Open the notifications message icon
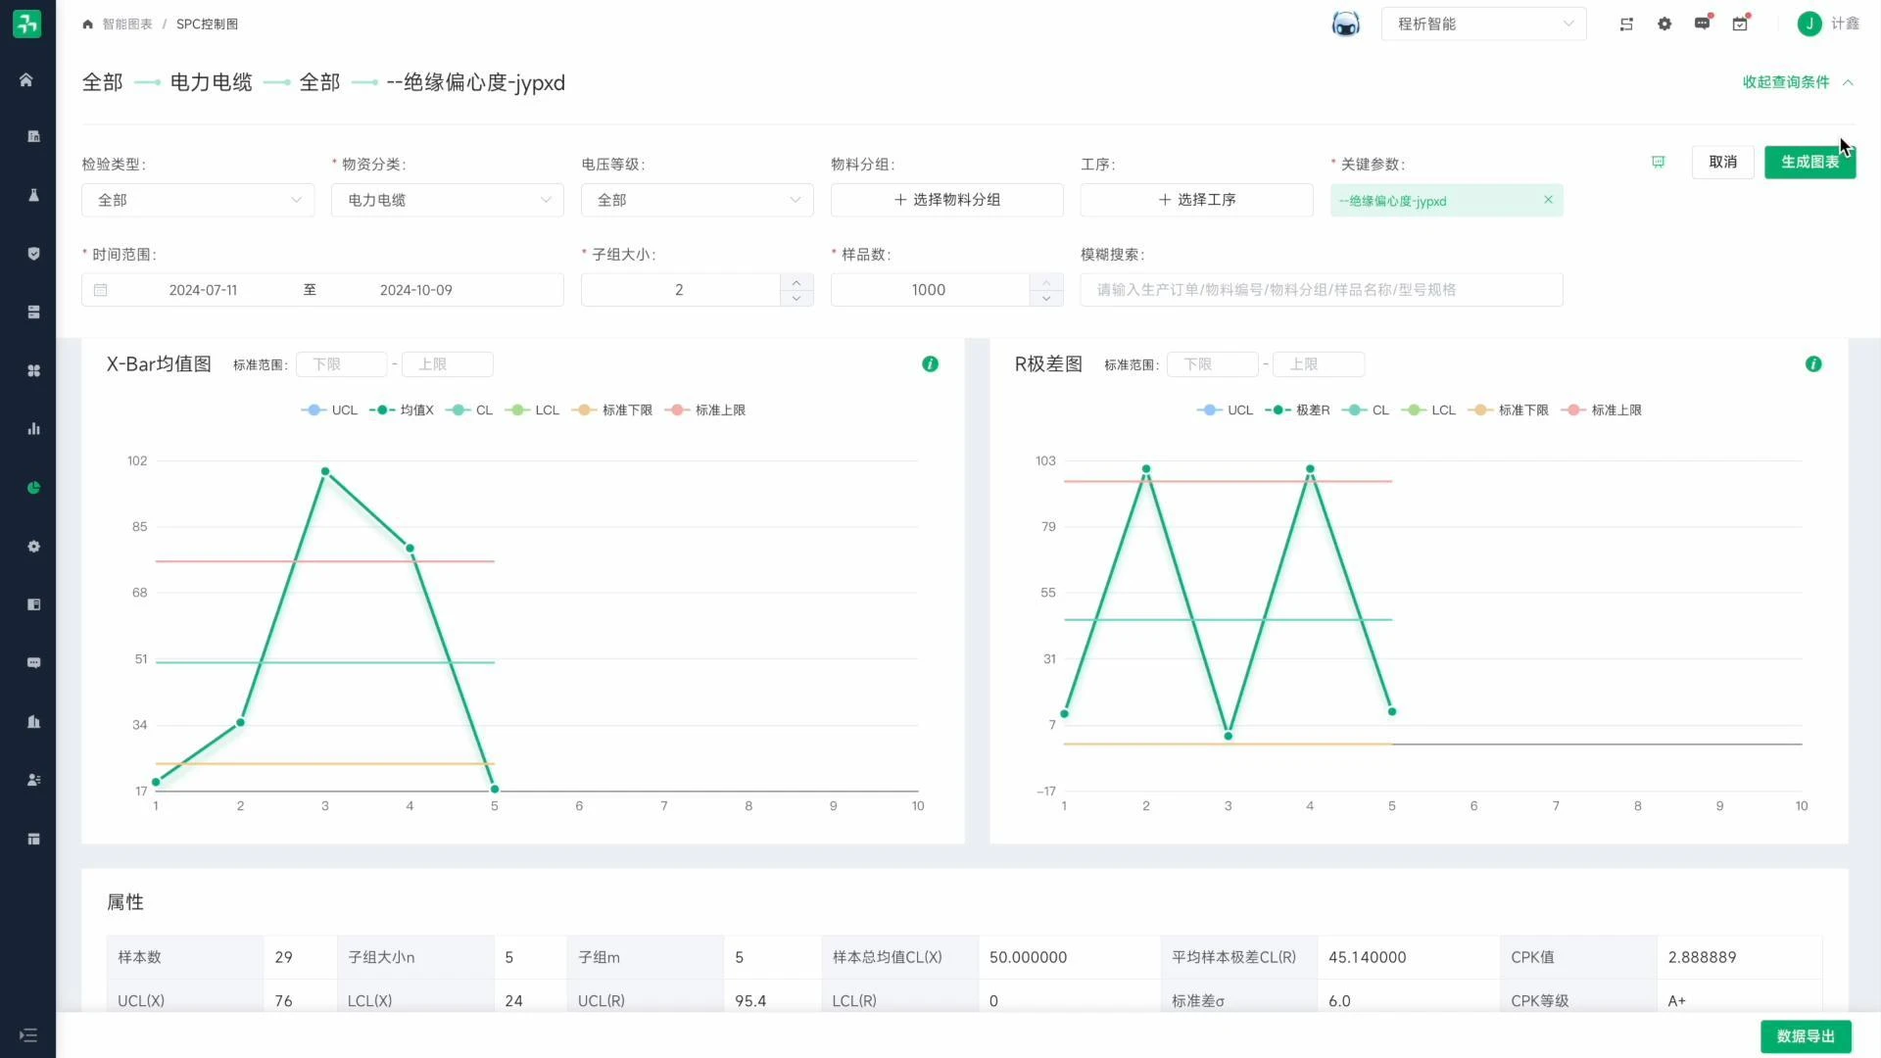Screen dimensions: 1881x1058 point(1703,24)
